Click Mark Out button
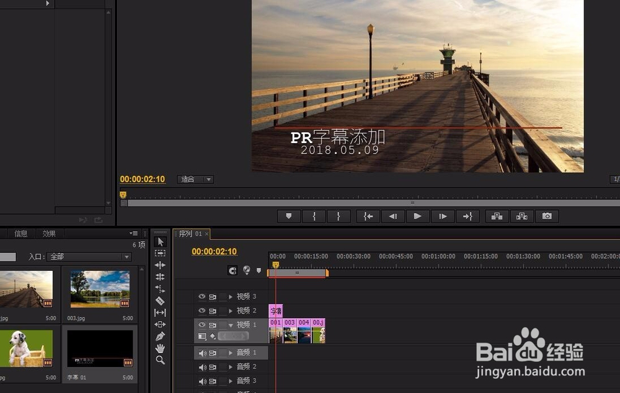 (x=339, y=216)
